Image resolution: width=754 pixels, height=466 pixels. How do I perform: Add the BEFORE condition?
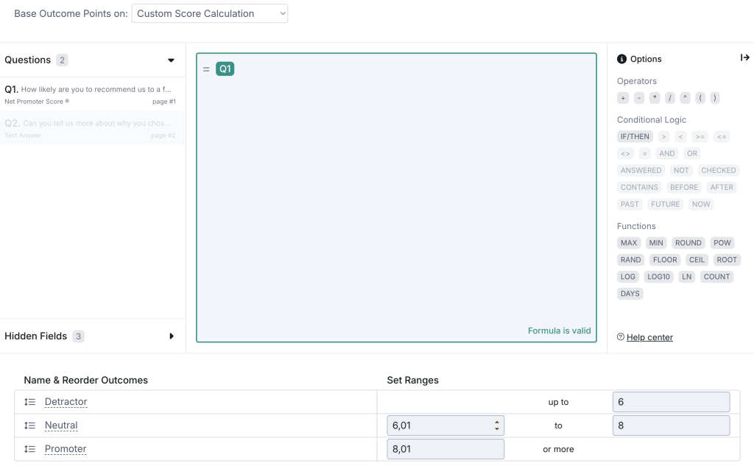[684, 187]
